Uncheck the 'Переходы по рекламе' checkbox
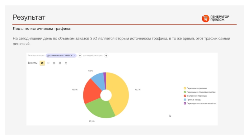Viewport: 249px width, 140px height. pyautogui.click(x=185, y=88)
